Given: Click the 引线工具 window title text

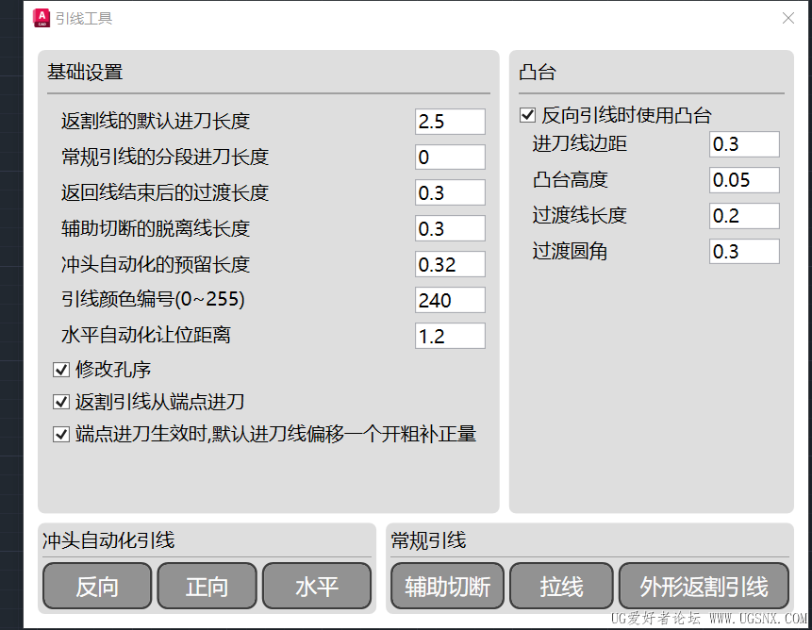Looking at the screenshot, I should click(84, 19).
